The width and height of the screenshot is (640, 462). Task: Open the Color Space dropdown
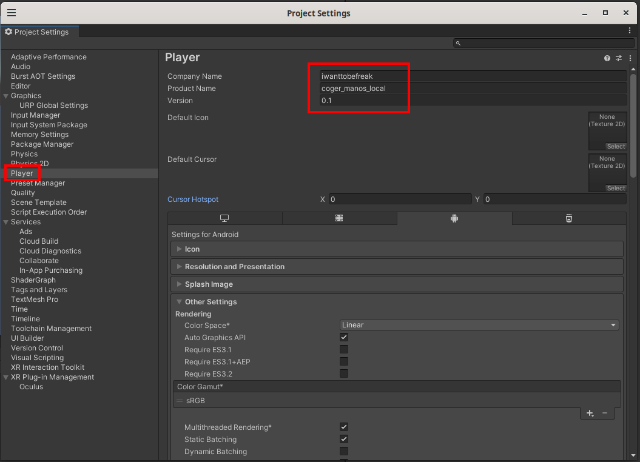pos(479,325)
